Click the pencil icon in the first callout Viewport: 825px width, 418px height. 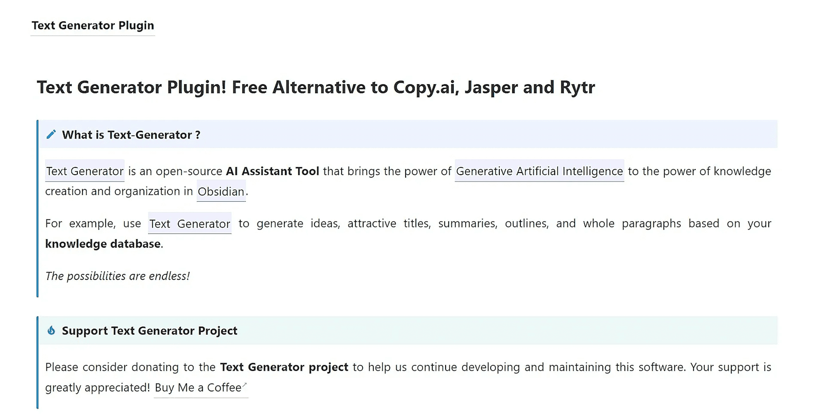point(51,135)
